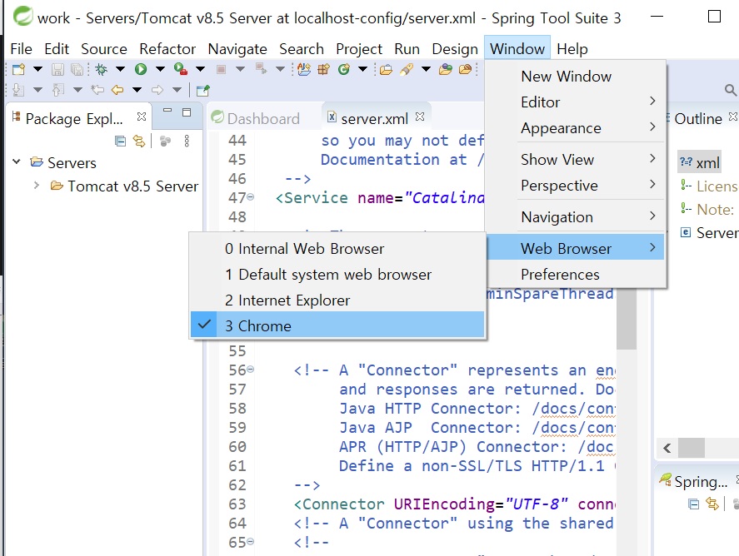The height and width of the screenshot is (556, 739).
Task: Minimize the Package Explorer view
Action: coord(167,111)
